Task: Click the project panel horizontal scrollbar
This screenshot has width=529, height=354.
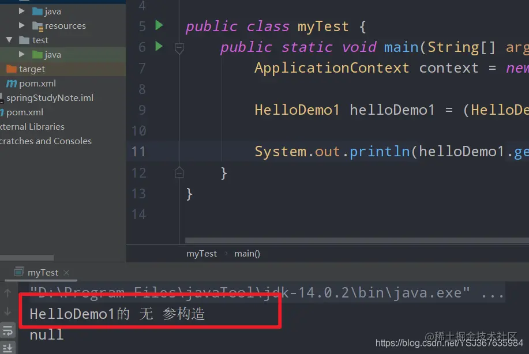Action: [27, 258]
